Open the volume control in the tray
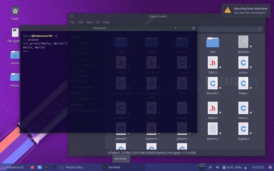The height and width of the screenshot is (171, 274). [x=217, y=167]
